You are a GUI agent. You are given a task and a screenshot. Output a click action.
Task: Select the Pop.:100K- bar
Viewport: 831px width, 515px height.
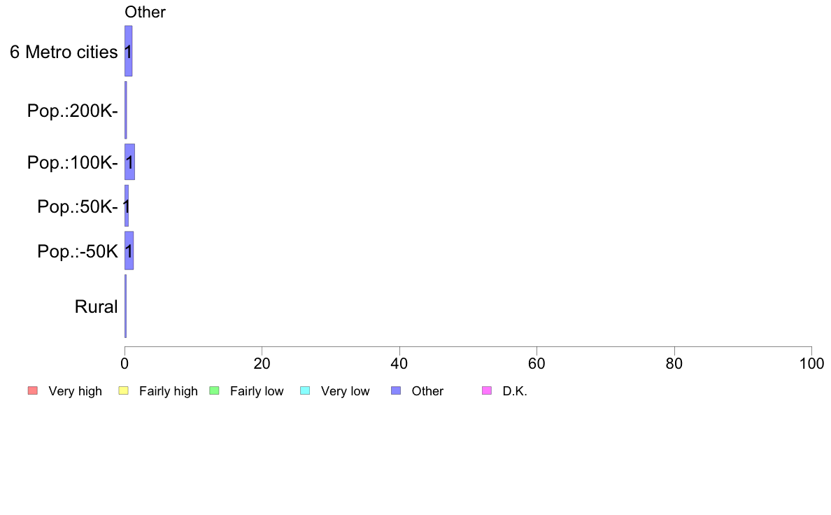(x=130, y=162)
